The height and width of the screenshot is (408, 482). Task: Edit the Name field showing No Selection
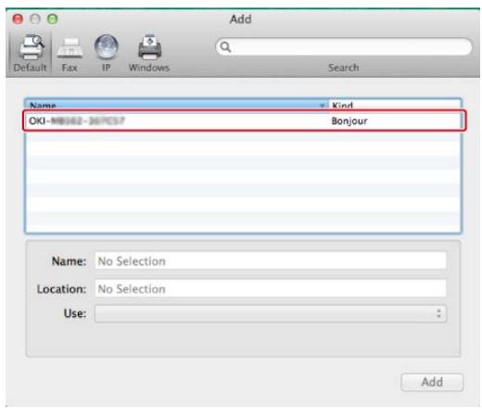[271, 261]
